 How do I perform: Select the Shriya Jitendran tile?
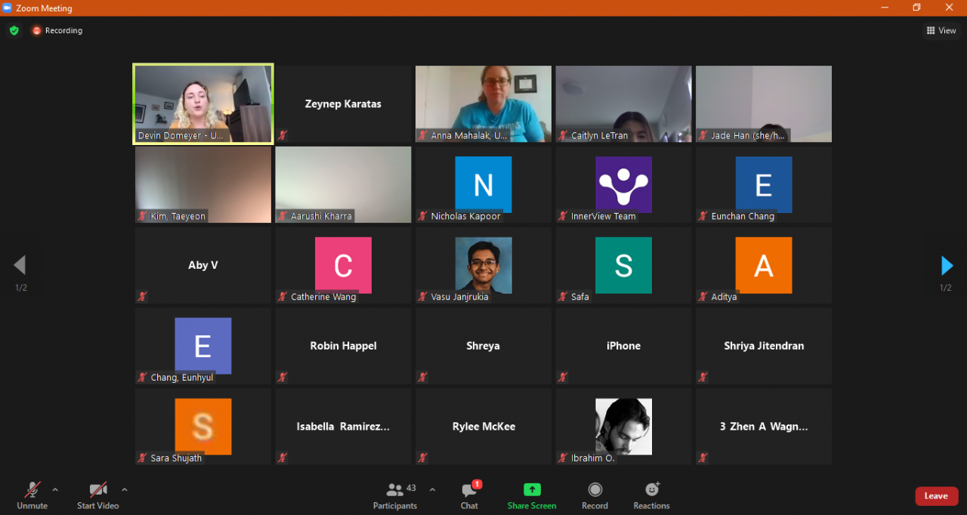(x=764, y=346)
